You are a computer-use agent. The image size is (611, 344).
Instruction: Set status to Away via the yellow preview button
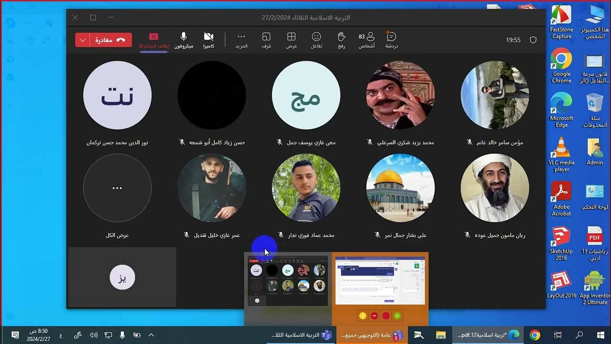tap(363, 316)
